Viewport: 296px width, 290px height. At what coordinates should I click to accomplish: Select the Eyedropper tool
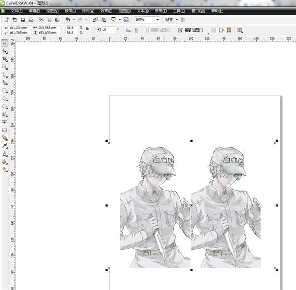pos(5,146)
